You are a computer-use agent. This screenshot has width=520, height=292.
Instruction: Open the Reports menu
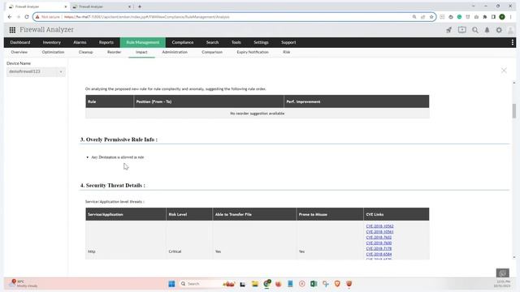click(106, 42)
